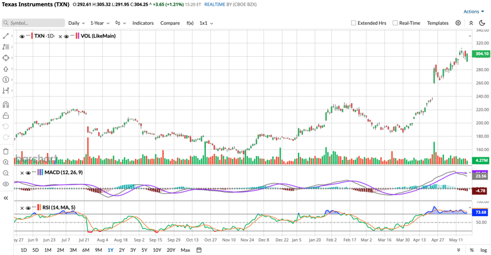Image resolution: width=491 pixels, height=255 pixels.
Task: Click the VOL indicator color swatch
Action: pyautogui.click(x=77, y=36)
